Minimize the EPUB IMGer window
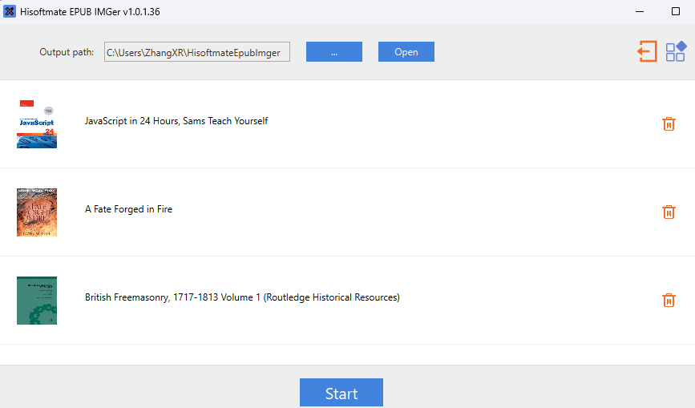695x408 pixels. [640, 11]
